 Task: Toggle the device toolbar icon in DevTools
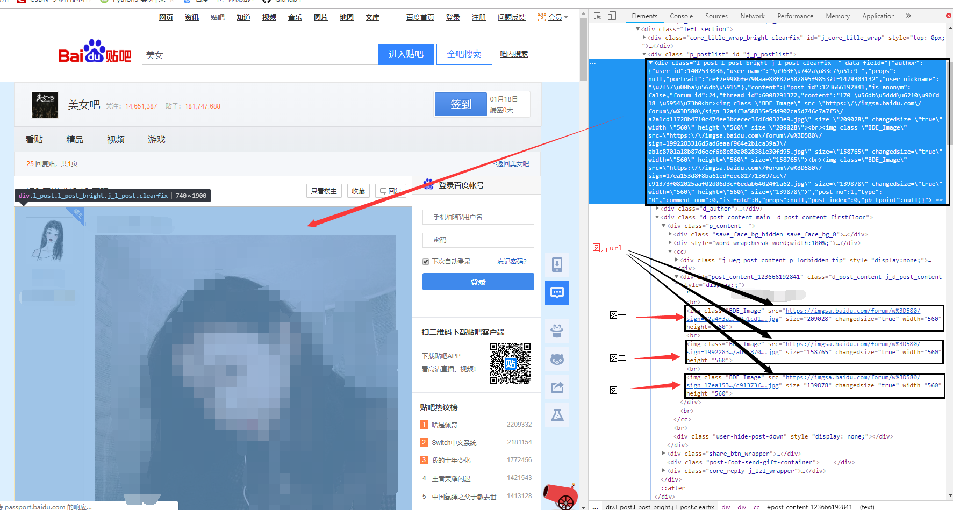point(612,16)
